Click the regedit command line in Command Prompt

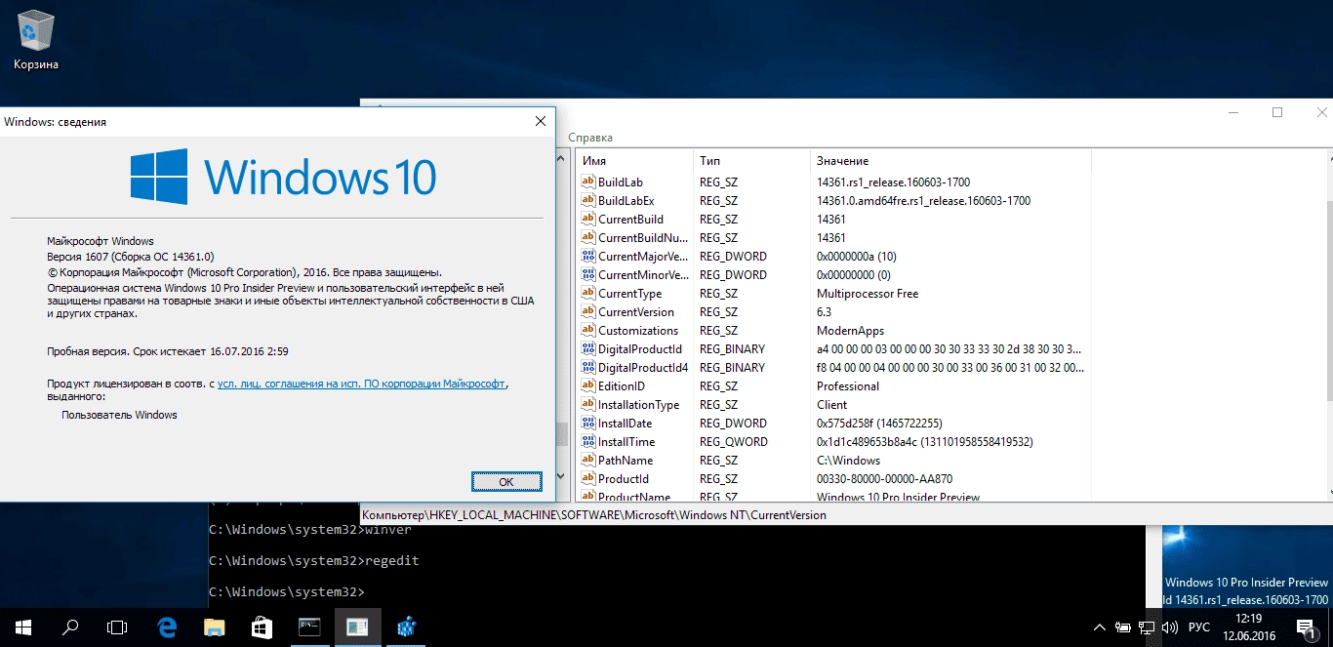pyautogui.click(x=314, y=561)
